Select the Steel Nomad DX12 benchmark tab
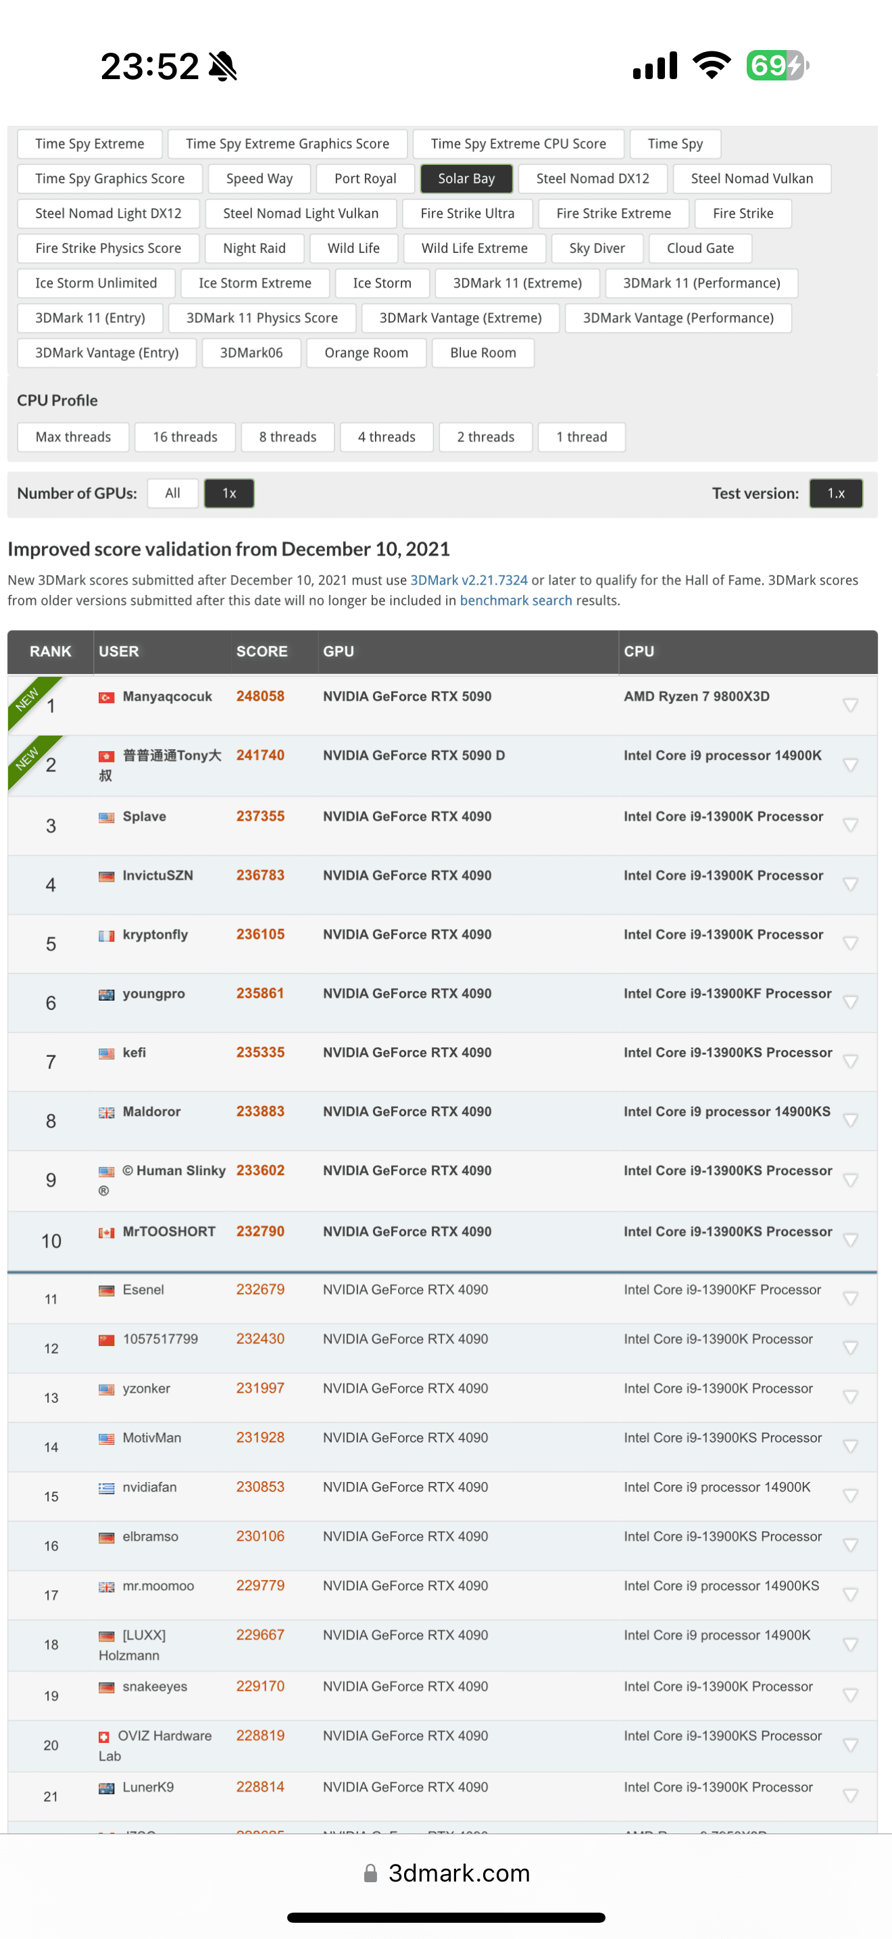The width and height of the screenshot is (892, 1939). tap(592, 178)
